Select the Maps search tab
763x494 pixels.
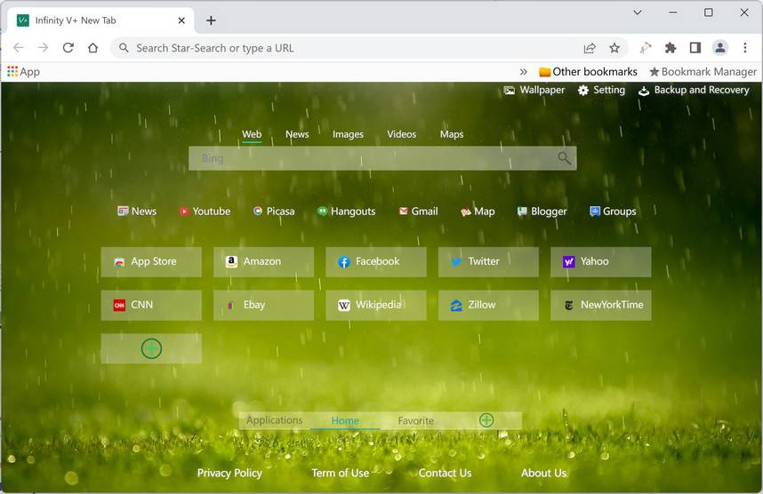tap(452, 134)
